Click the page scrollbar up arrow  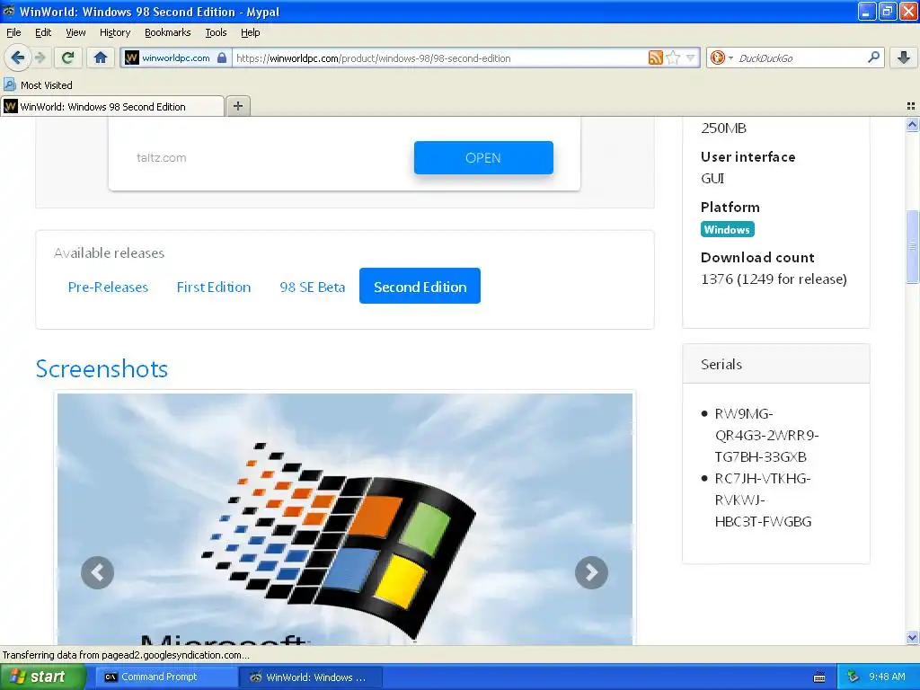(x=912, y=124)
